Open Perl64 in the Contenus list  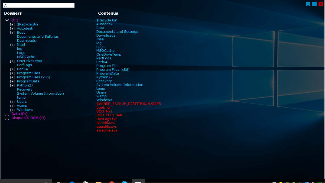pos(102,62)
